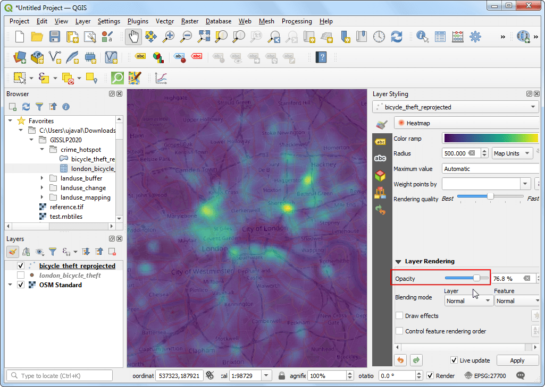Open the styling History tab

click(x=381, y=210)
